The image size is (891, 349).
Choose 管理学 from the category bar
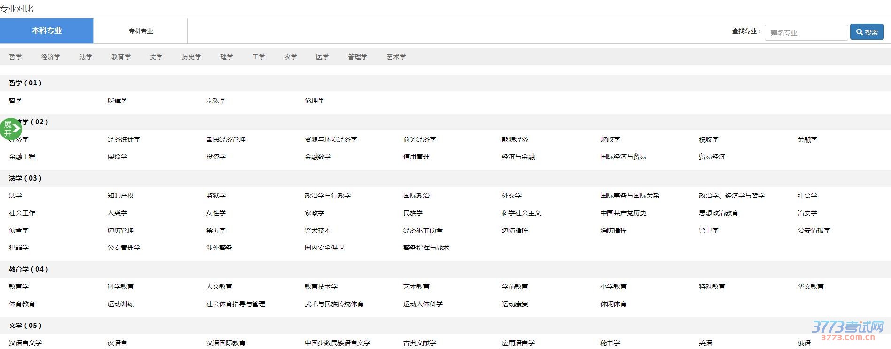tap(358, 57)
